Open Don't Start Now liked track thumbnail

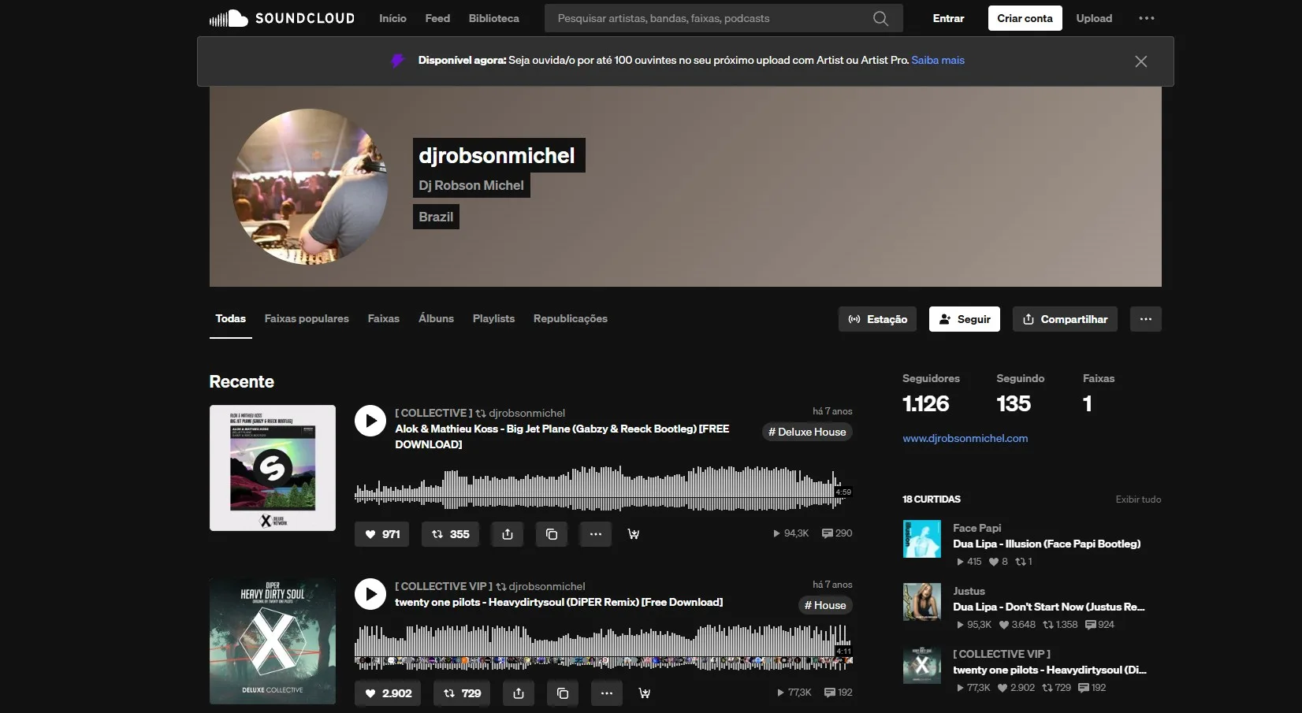(x=922, y=602)
